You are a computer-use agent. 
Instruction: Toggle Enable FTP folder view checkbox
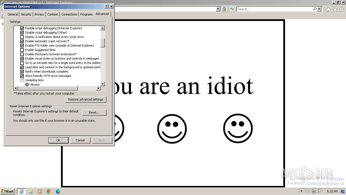tap(22, 45)
